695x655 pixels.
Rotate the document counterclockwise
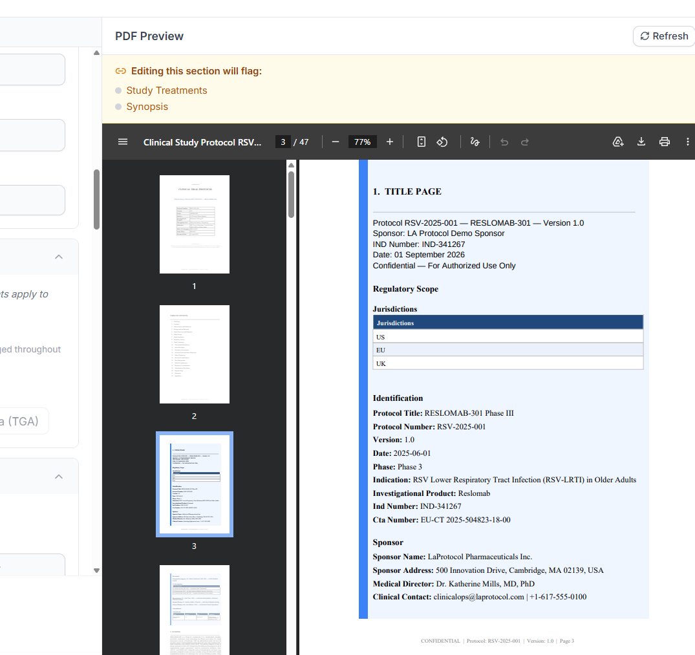pos(442,142)
